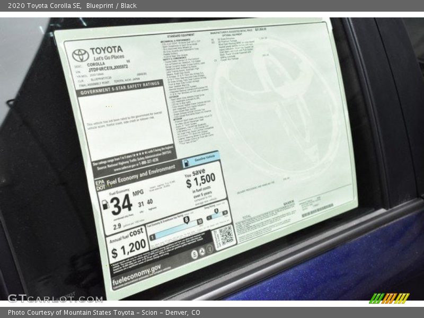Click the Government 5-Star Safety Ratings header
Image resolution: width=424 pixels, height=318 pixels.
(x=120, y=88)
